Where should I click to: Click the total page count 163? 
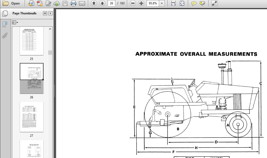click(x=122, y=3)
